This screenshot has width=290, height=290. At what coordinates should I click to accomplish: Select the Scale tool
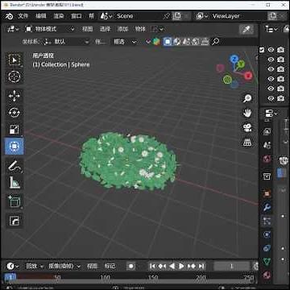click(x=14, y=130)
